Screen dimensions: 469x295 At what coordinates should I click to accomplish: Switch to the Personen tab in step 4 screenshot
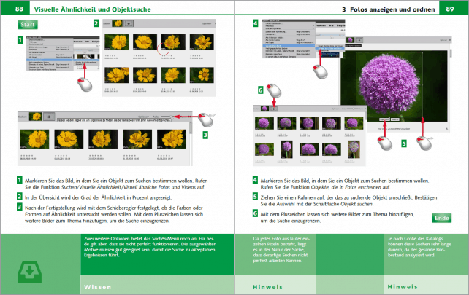click(x=321, y=25)
